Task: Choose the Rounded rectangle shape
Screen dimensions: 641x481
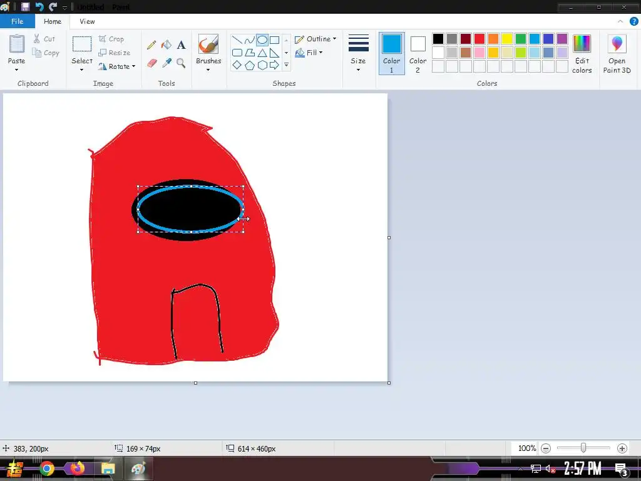Action: 237,53
